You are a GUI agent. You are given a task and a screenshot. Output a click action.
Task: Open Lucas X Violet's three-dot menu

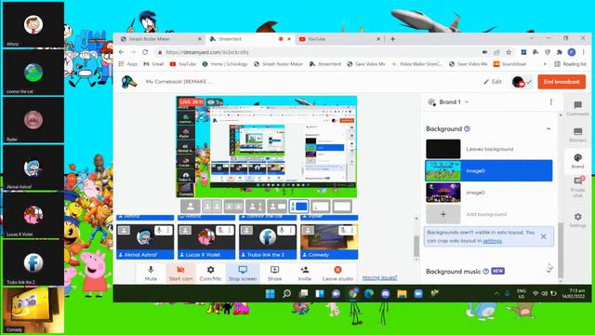[x=230, y=230]
